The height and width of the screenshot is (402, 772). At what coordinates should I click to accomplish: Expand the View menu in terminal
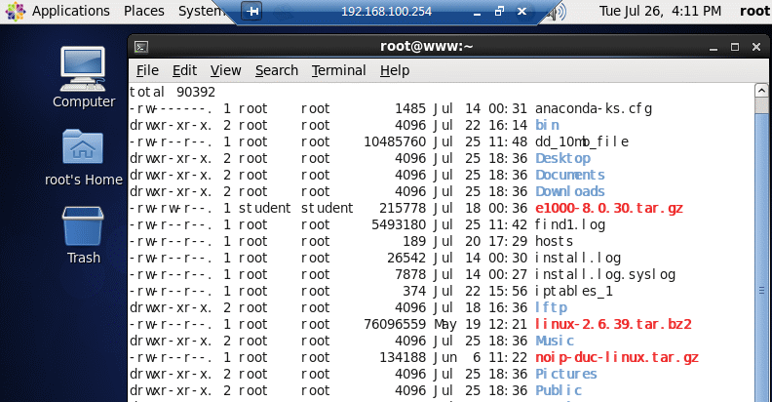pyautogui.click(x=225, y=70)
